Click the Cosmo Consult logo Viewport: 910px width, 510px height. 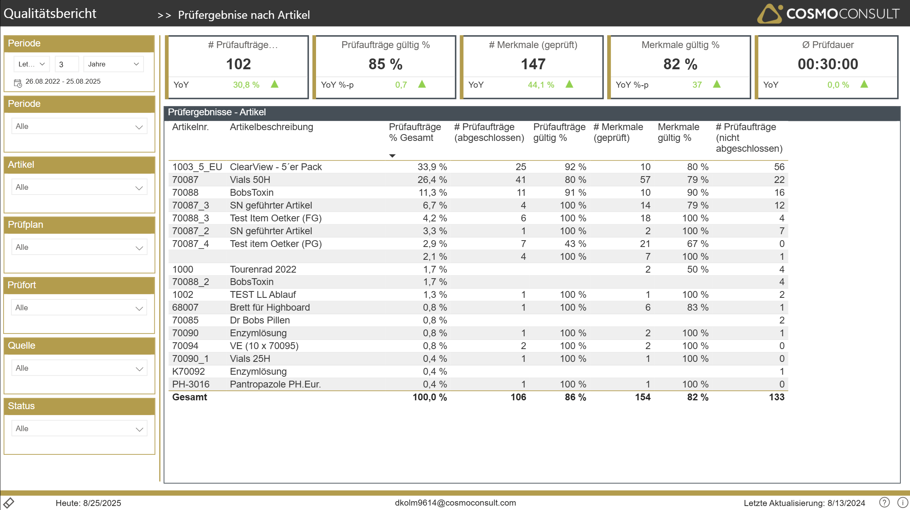[828, 14]
